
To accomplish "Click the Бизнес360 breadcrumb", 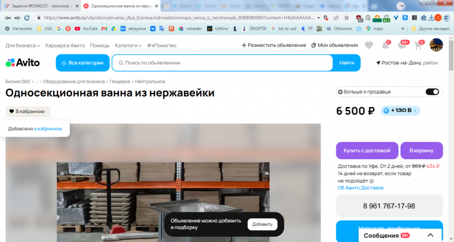I will tap(18, 82).
